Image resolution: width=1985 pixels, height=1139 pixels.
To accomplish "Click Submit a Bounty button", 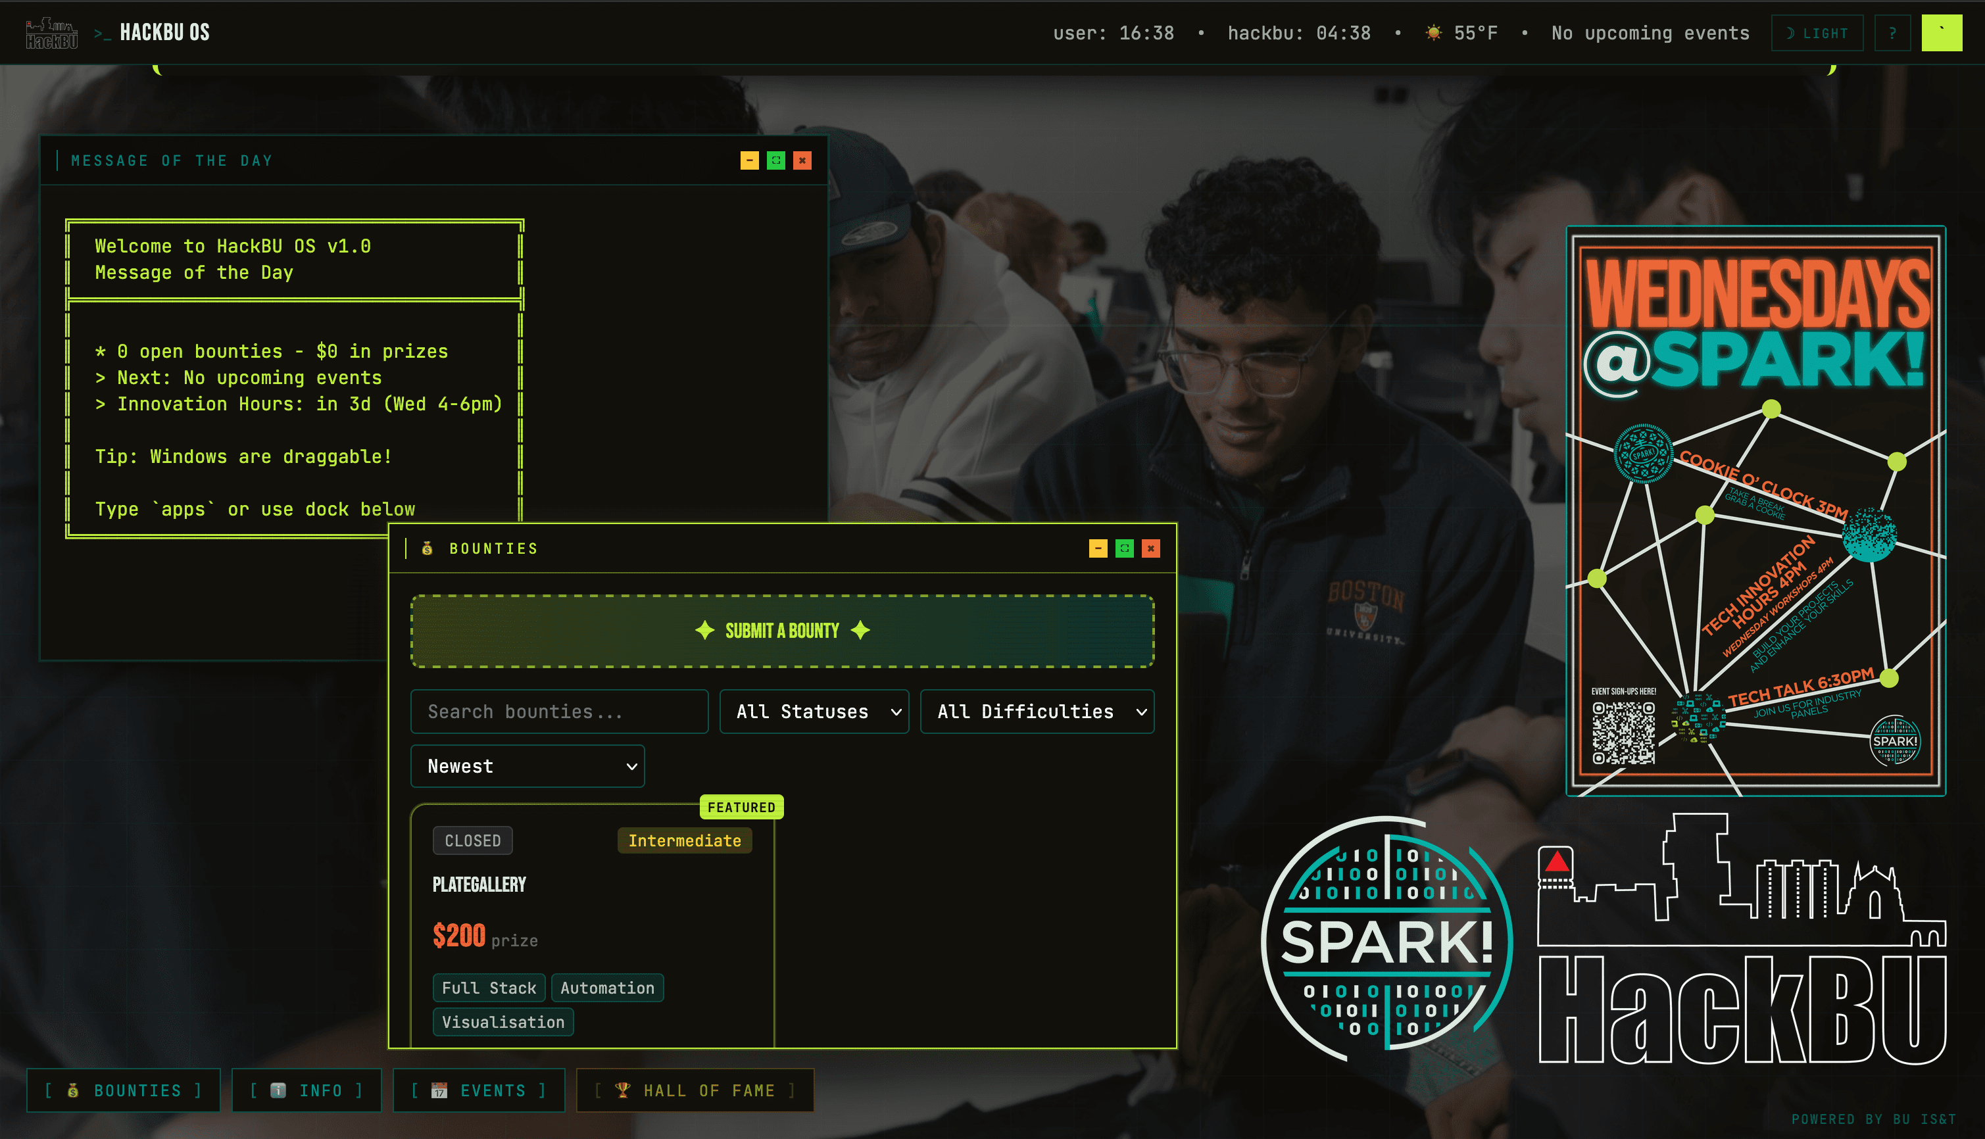I will 783,631.
